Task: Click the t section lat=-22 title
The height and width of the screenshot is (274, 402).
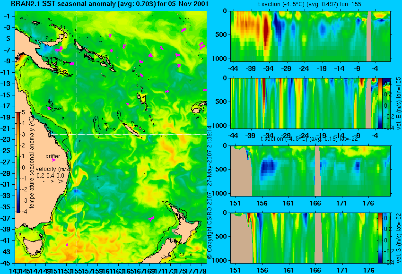Action: click(x=309, y=139)
